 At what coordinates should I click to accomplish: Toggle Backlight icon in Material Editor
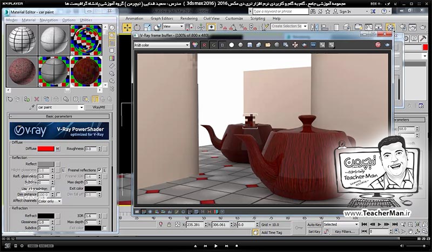pos(112,36)
